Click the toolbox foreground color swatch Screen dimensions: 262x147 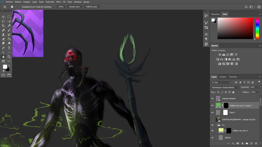pos(5,66)
